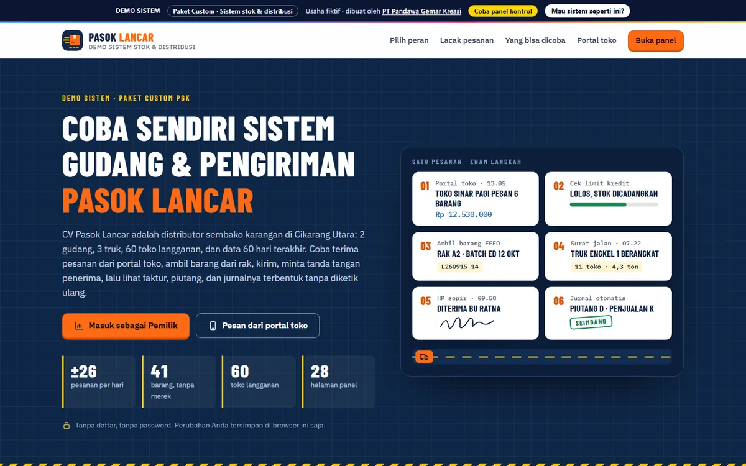746x466 pixels.
Task: Click Masuk sebagai Pemilik button
Action: (126, 326)
